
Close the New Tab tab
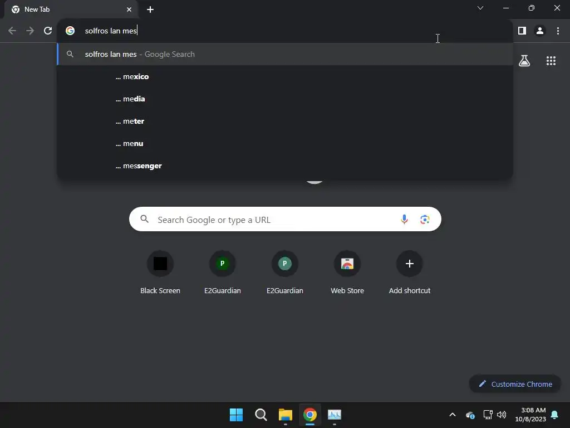click(x=129, y=9)
